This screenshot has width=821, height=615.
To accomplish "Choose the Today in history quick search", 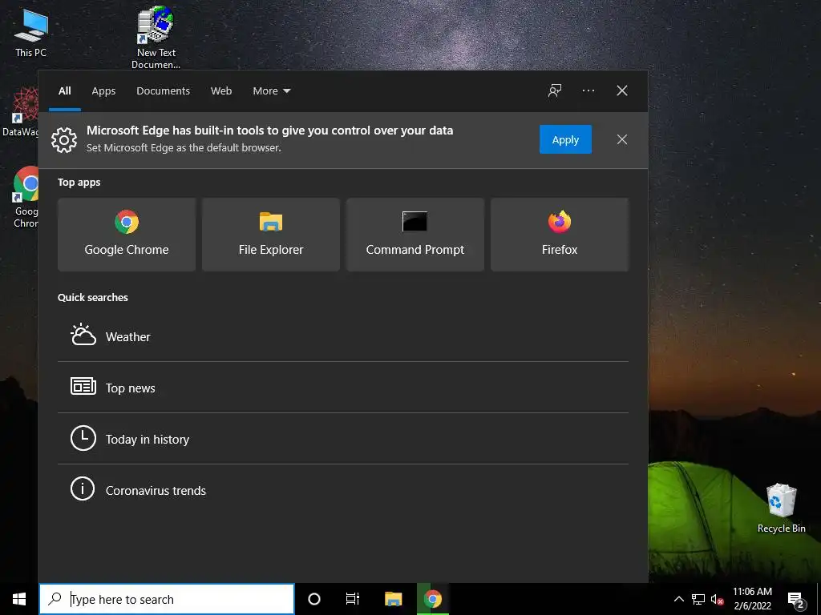I will coord(343,439).
